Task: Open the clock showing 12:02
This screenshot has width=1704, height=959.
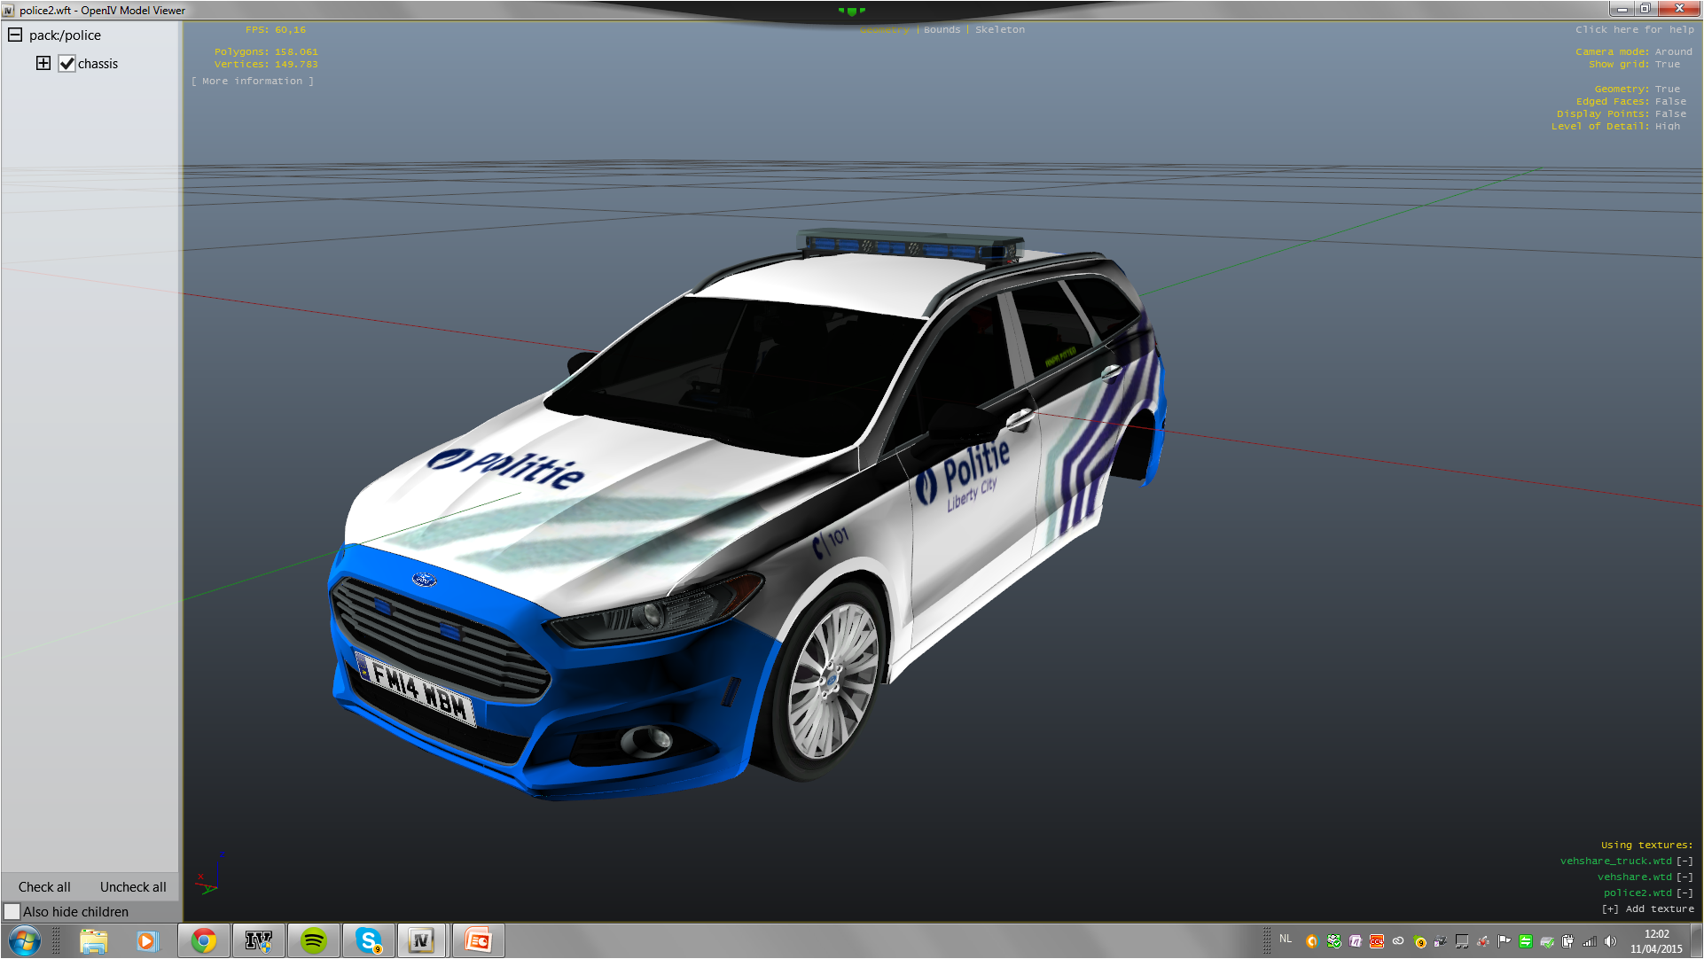Action: 1656,941
